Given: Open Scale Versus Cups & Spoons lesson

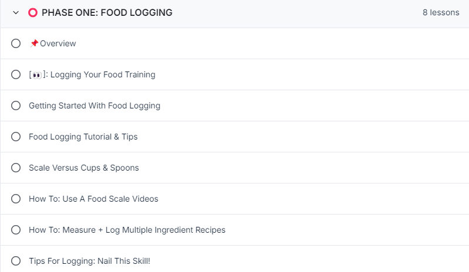Looking at the screenshot, I should coord(84,168).
